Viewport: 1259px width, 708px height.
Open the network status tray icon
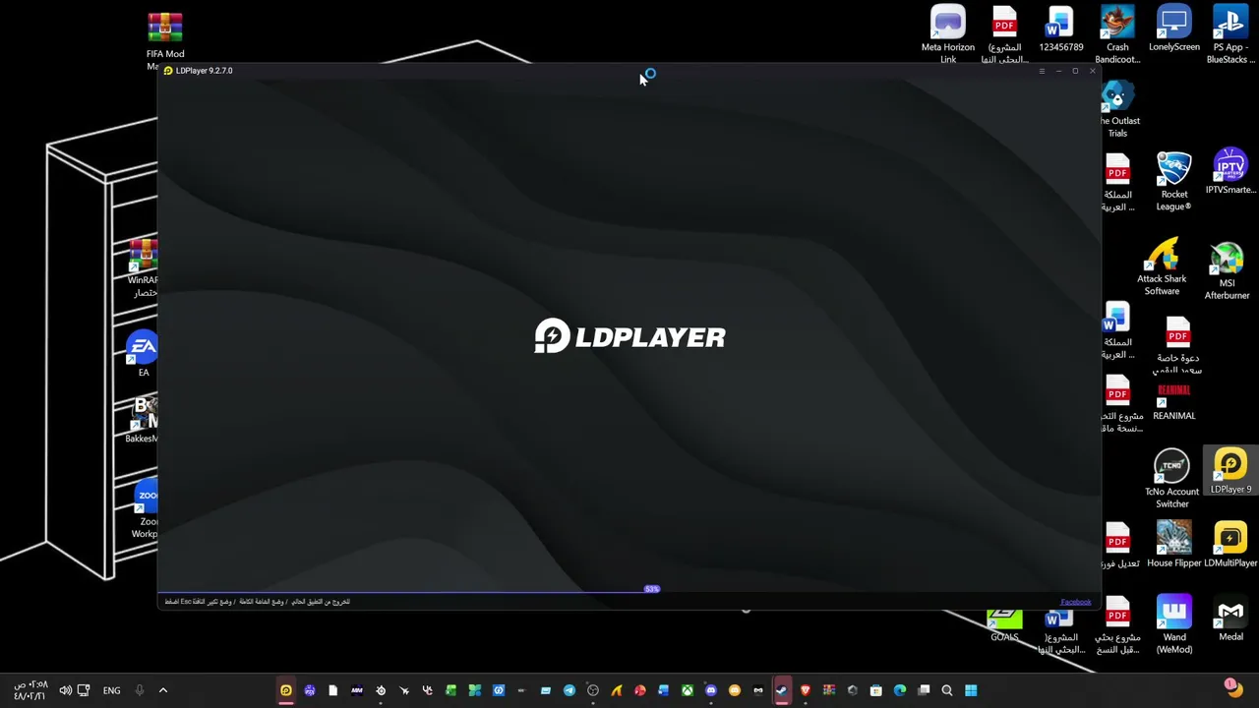click(x=84, y=690)
